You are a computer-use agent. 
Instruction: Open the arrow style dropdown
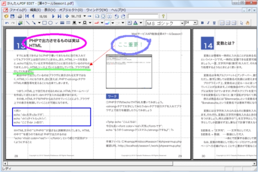39,23
